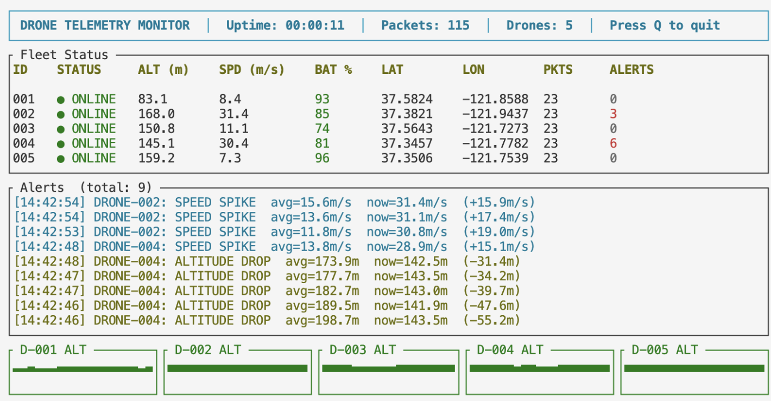Screen dimensions: 771x401
Task: Click the Packets: 115 counter
Action: (x=425, y=26)
